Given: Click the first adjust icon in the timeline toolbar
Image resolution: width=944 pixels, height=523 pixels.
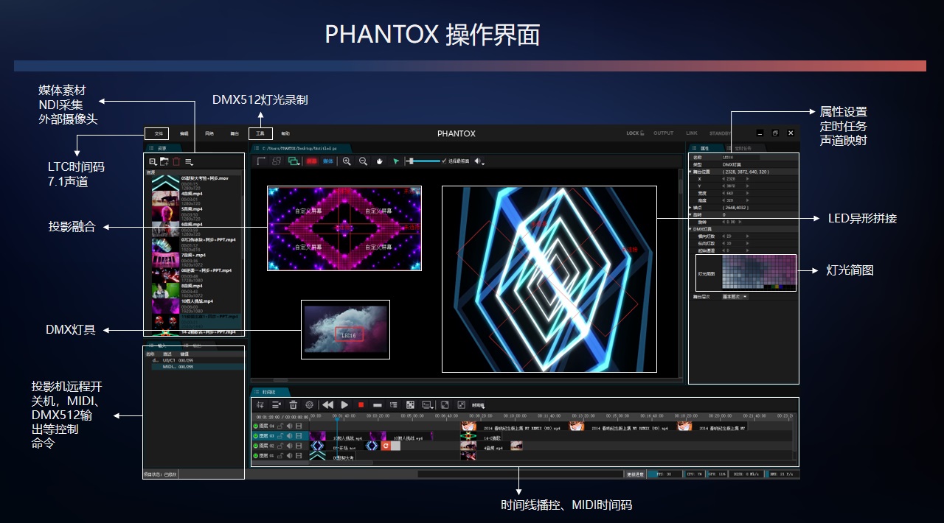Looking at the screenshot, I should coord(260,404).
